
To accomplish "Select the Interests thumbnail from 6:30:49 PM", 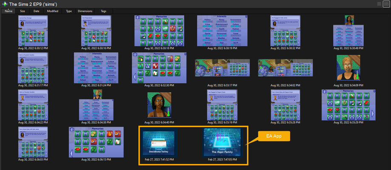I will [x=348, y=31].
